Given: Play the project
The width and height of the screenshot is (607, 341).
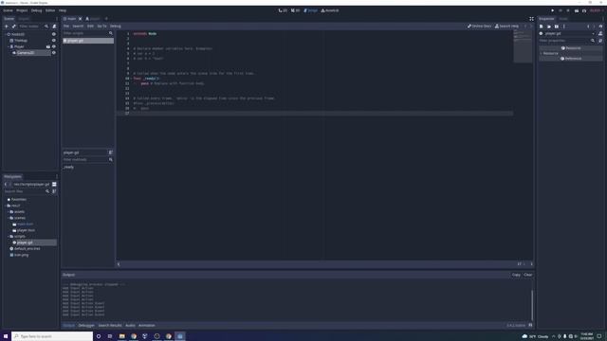Looking at the screenshot, I should (x=552, y=10).
